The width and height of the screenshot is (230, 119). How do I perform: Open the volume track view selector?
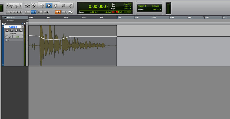(14, 34)
